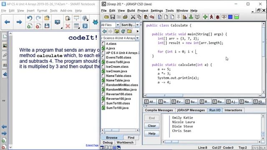Select RandomMinMax.java in file list

[121, 90]
